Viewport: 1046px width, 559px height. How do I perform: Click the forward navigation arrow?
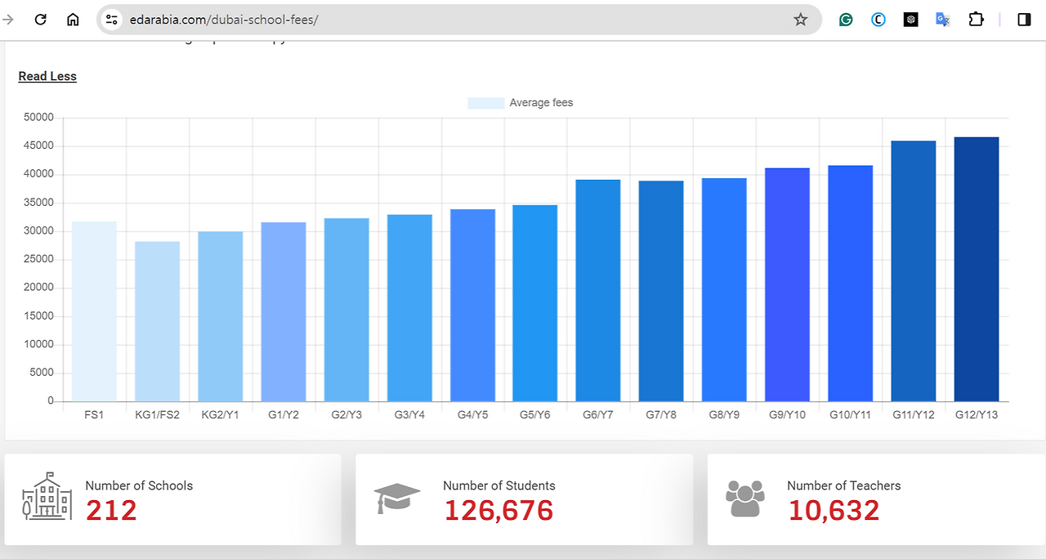pos(8,20)
